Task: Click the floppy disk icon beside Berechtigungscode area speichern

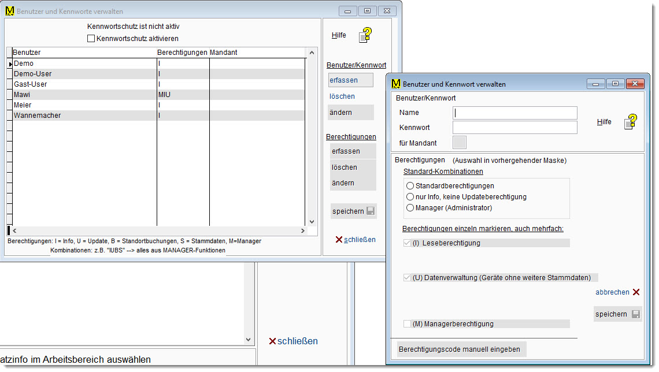Action: (x=636, y=314)
